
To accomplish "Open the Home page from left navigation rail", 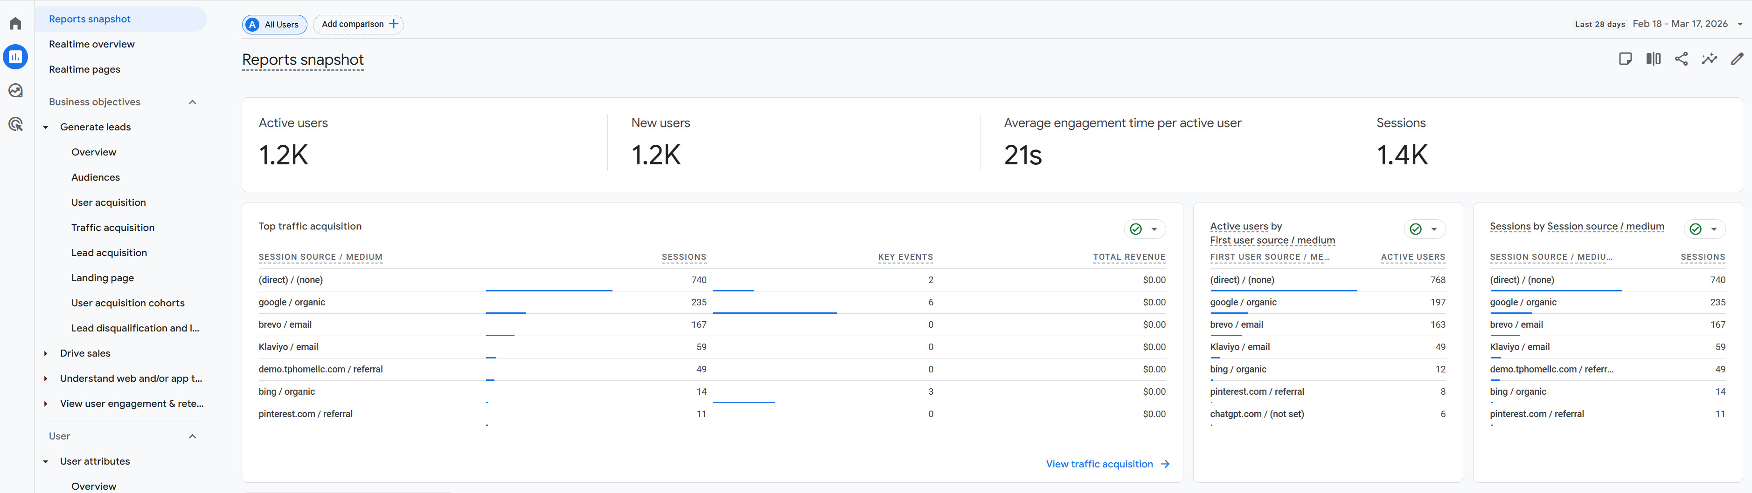I will 15,22.
